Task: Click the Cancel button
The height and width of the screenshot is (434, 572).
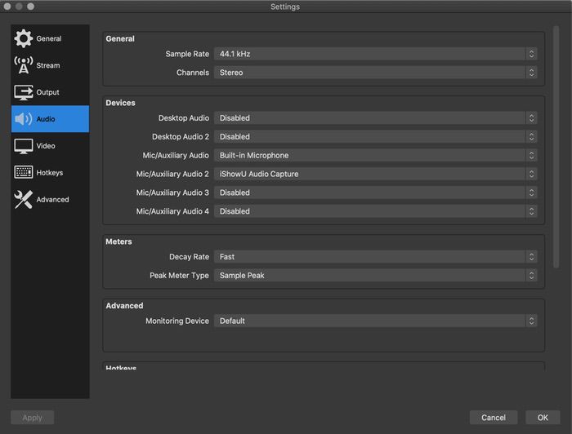Action: coord(494,418)
